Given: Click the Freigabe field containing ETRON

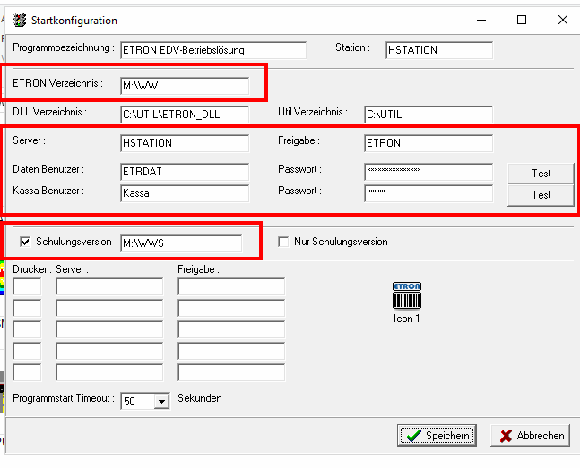Looking at the screenshot, I should coord(428,143).
